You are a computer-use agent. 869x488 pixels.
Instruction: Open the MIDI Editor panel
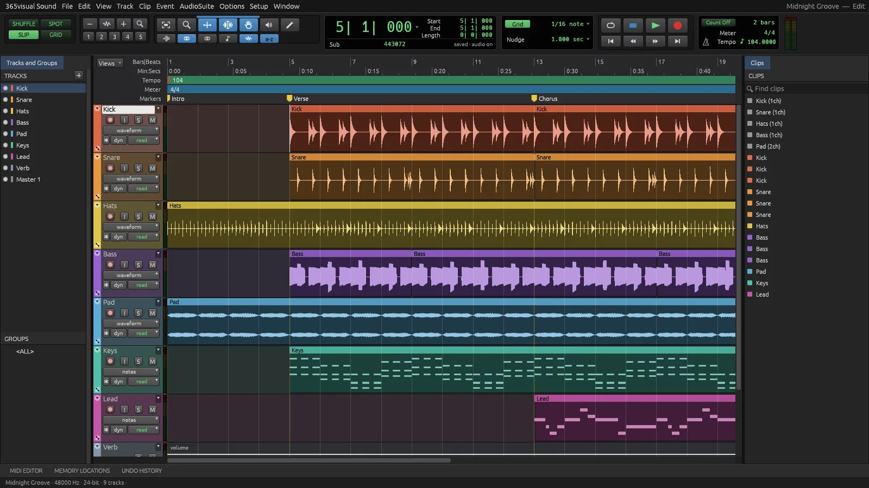[26, 471]
